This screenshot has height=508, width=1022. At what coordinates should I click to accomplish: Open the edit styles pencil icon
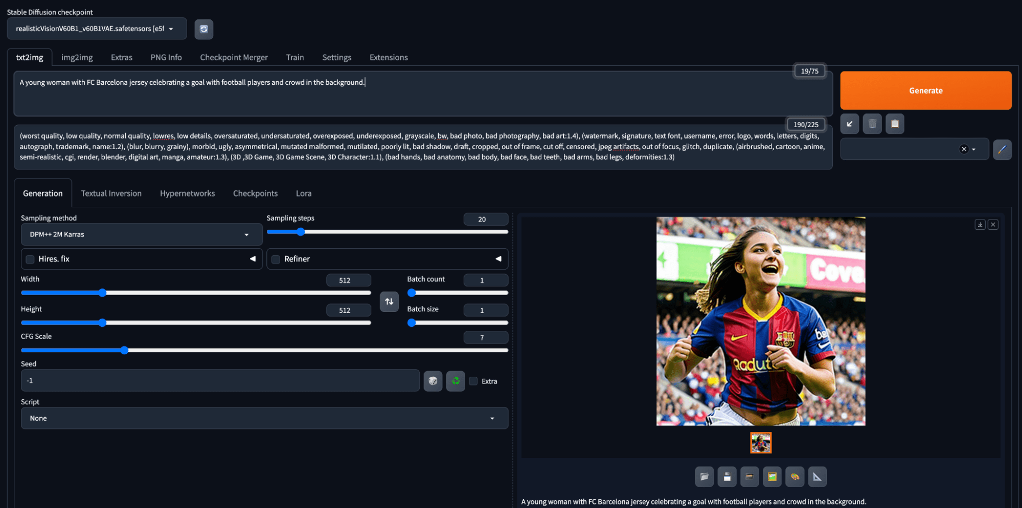click(x=1002, y=149)
